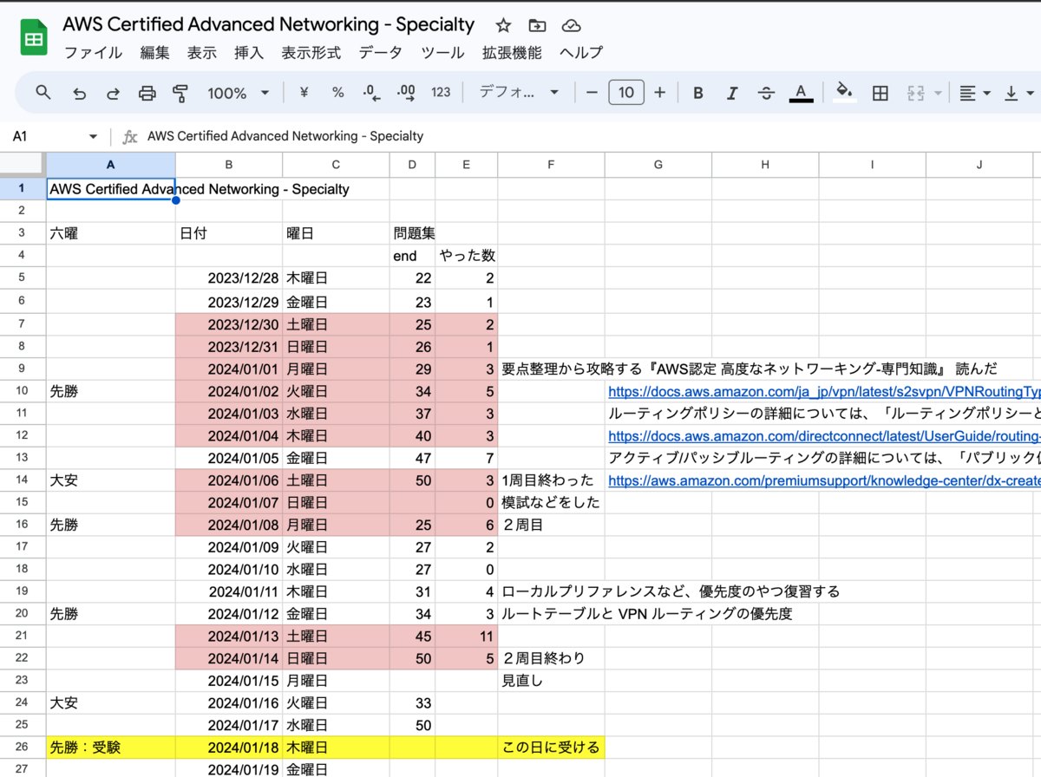
Task: Open the borders menu
Action: [880, 93]
